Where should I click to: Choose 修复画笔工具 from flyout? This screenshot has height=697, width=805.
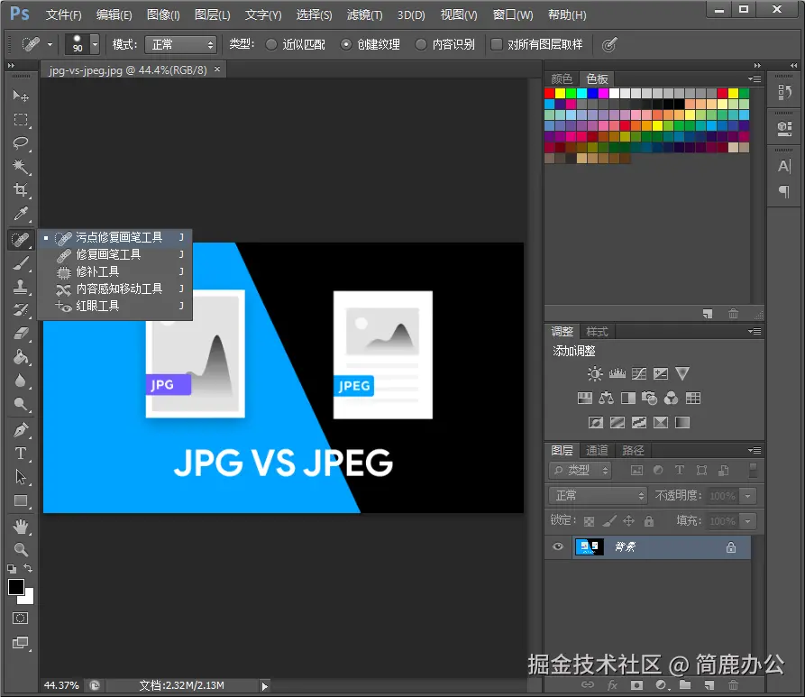pyautogui.click(x=115, y=254)
